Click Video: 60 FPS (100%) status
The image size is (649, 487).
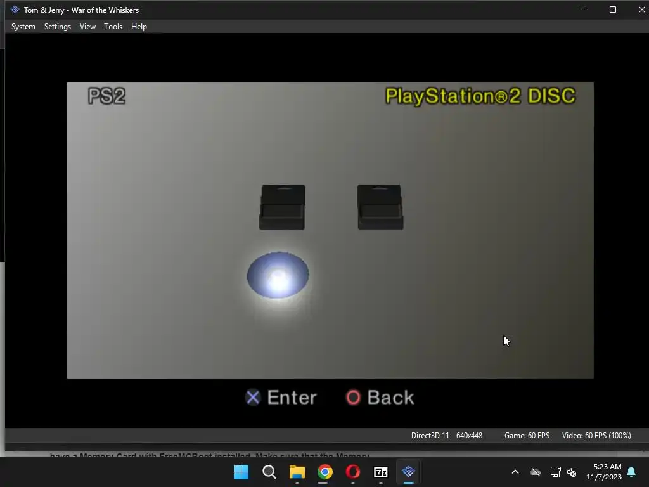point(596,436)
